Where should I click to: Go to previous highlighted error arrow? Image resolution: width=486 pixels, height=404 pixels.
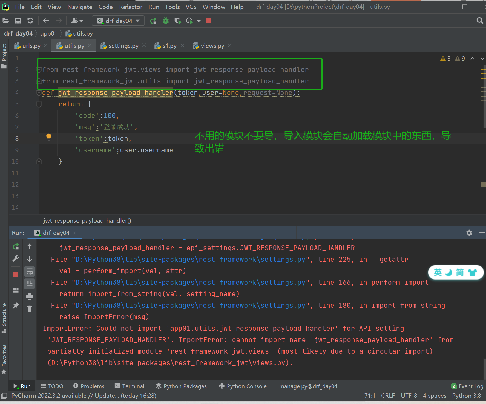pyautogui.click(x=472, y=59)
